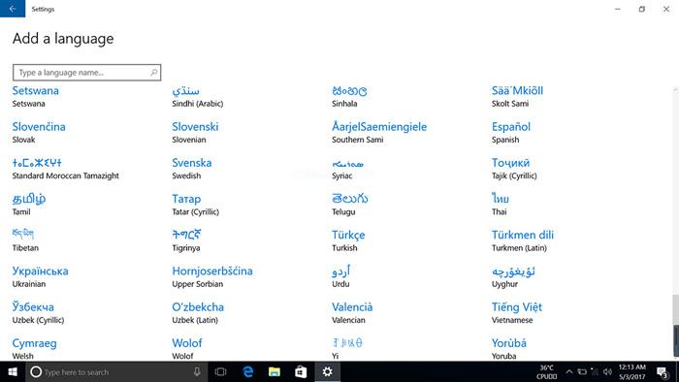
Task: Open Task View on the taskbar
Action: coord(221,371)
